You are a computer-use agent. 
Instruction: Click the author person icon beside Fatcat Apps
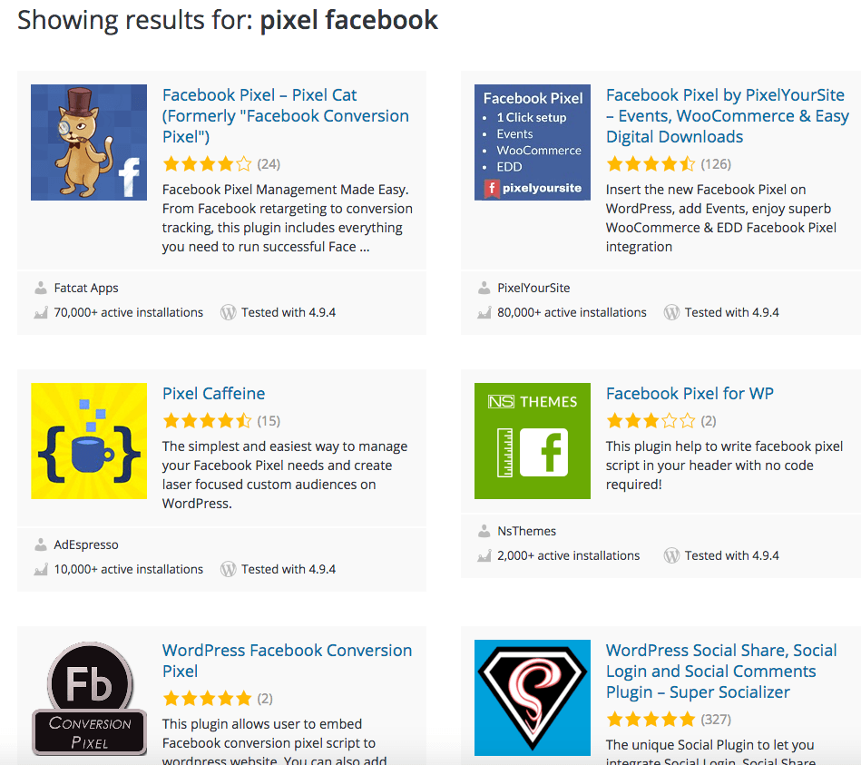pos(40,288)
